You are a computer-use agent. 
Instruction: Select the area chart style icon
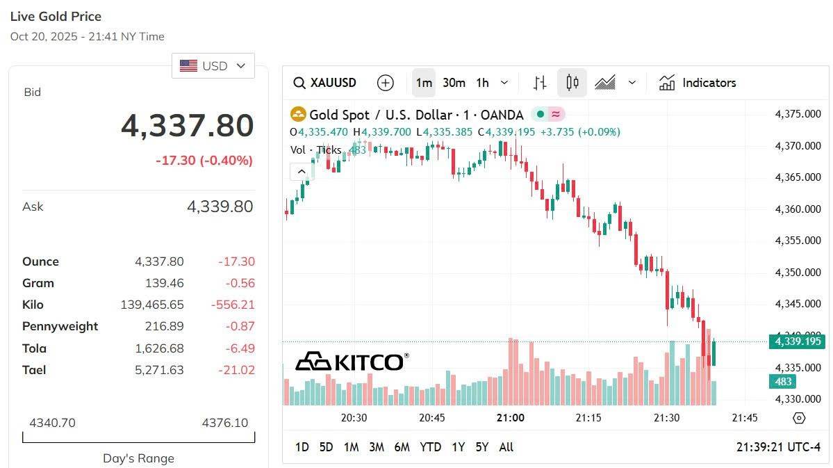click(x=605, y=83)
